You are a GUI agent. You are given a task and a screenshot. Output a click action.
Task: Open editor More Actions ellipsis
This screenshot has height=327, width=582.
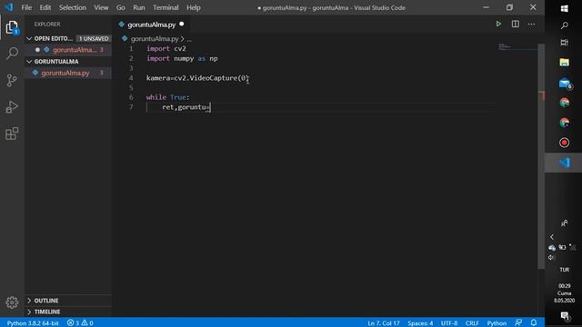[531, 25]
